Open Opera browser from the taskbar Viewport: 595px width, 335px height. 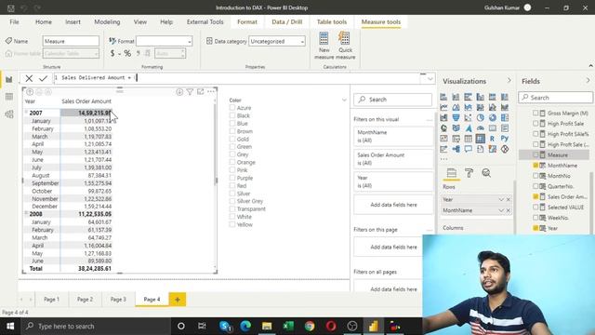pos(331,327)
